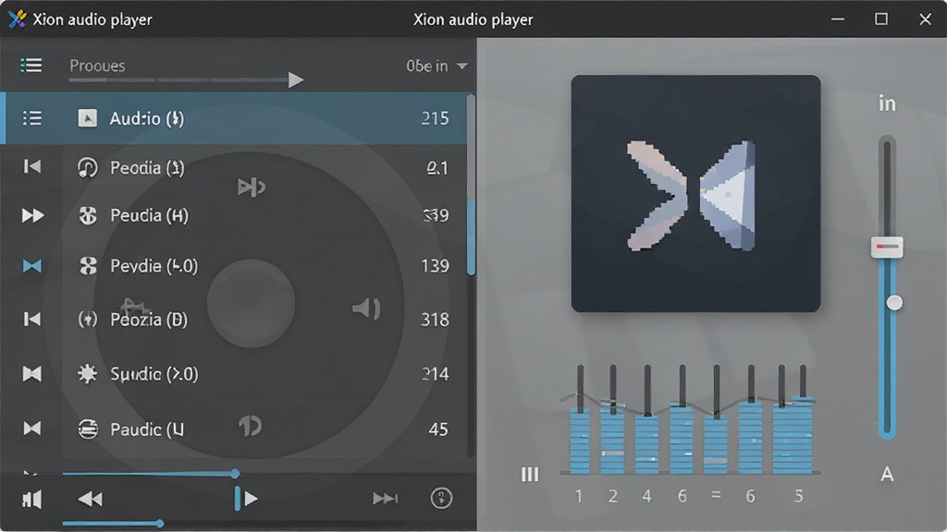Click the value 214 on Spudic row
Viewport: 947px width, 532px height.
(435, 374)
